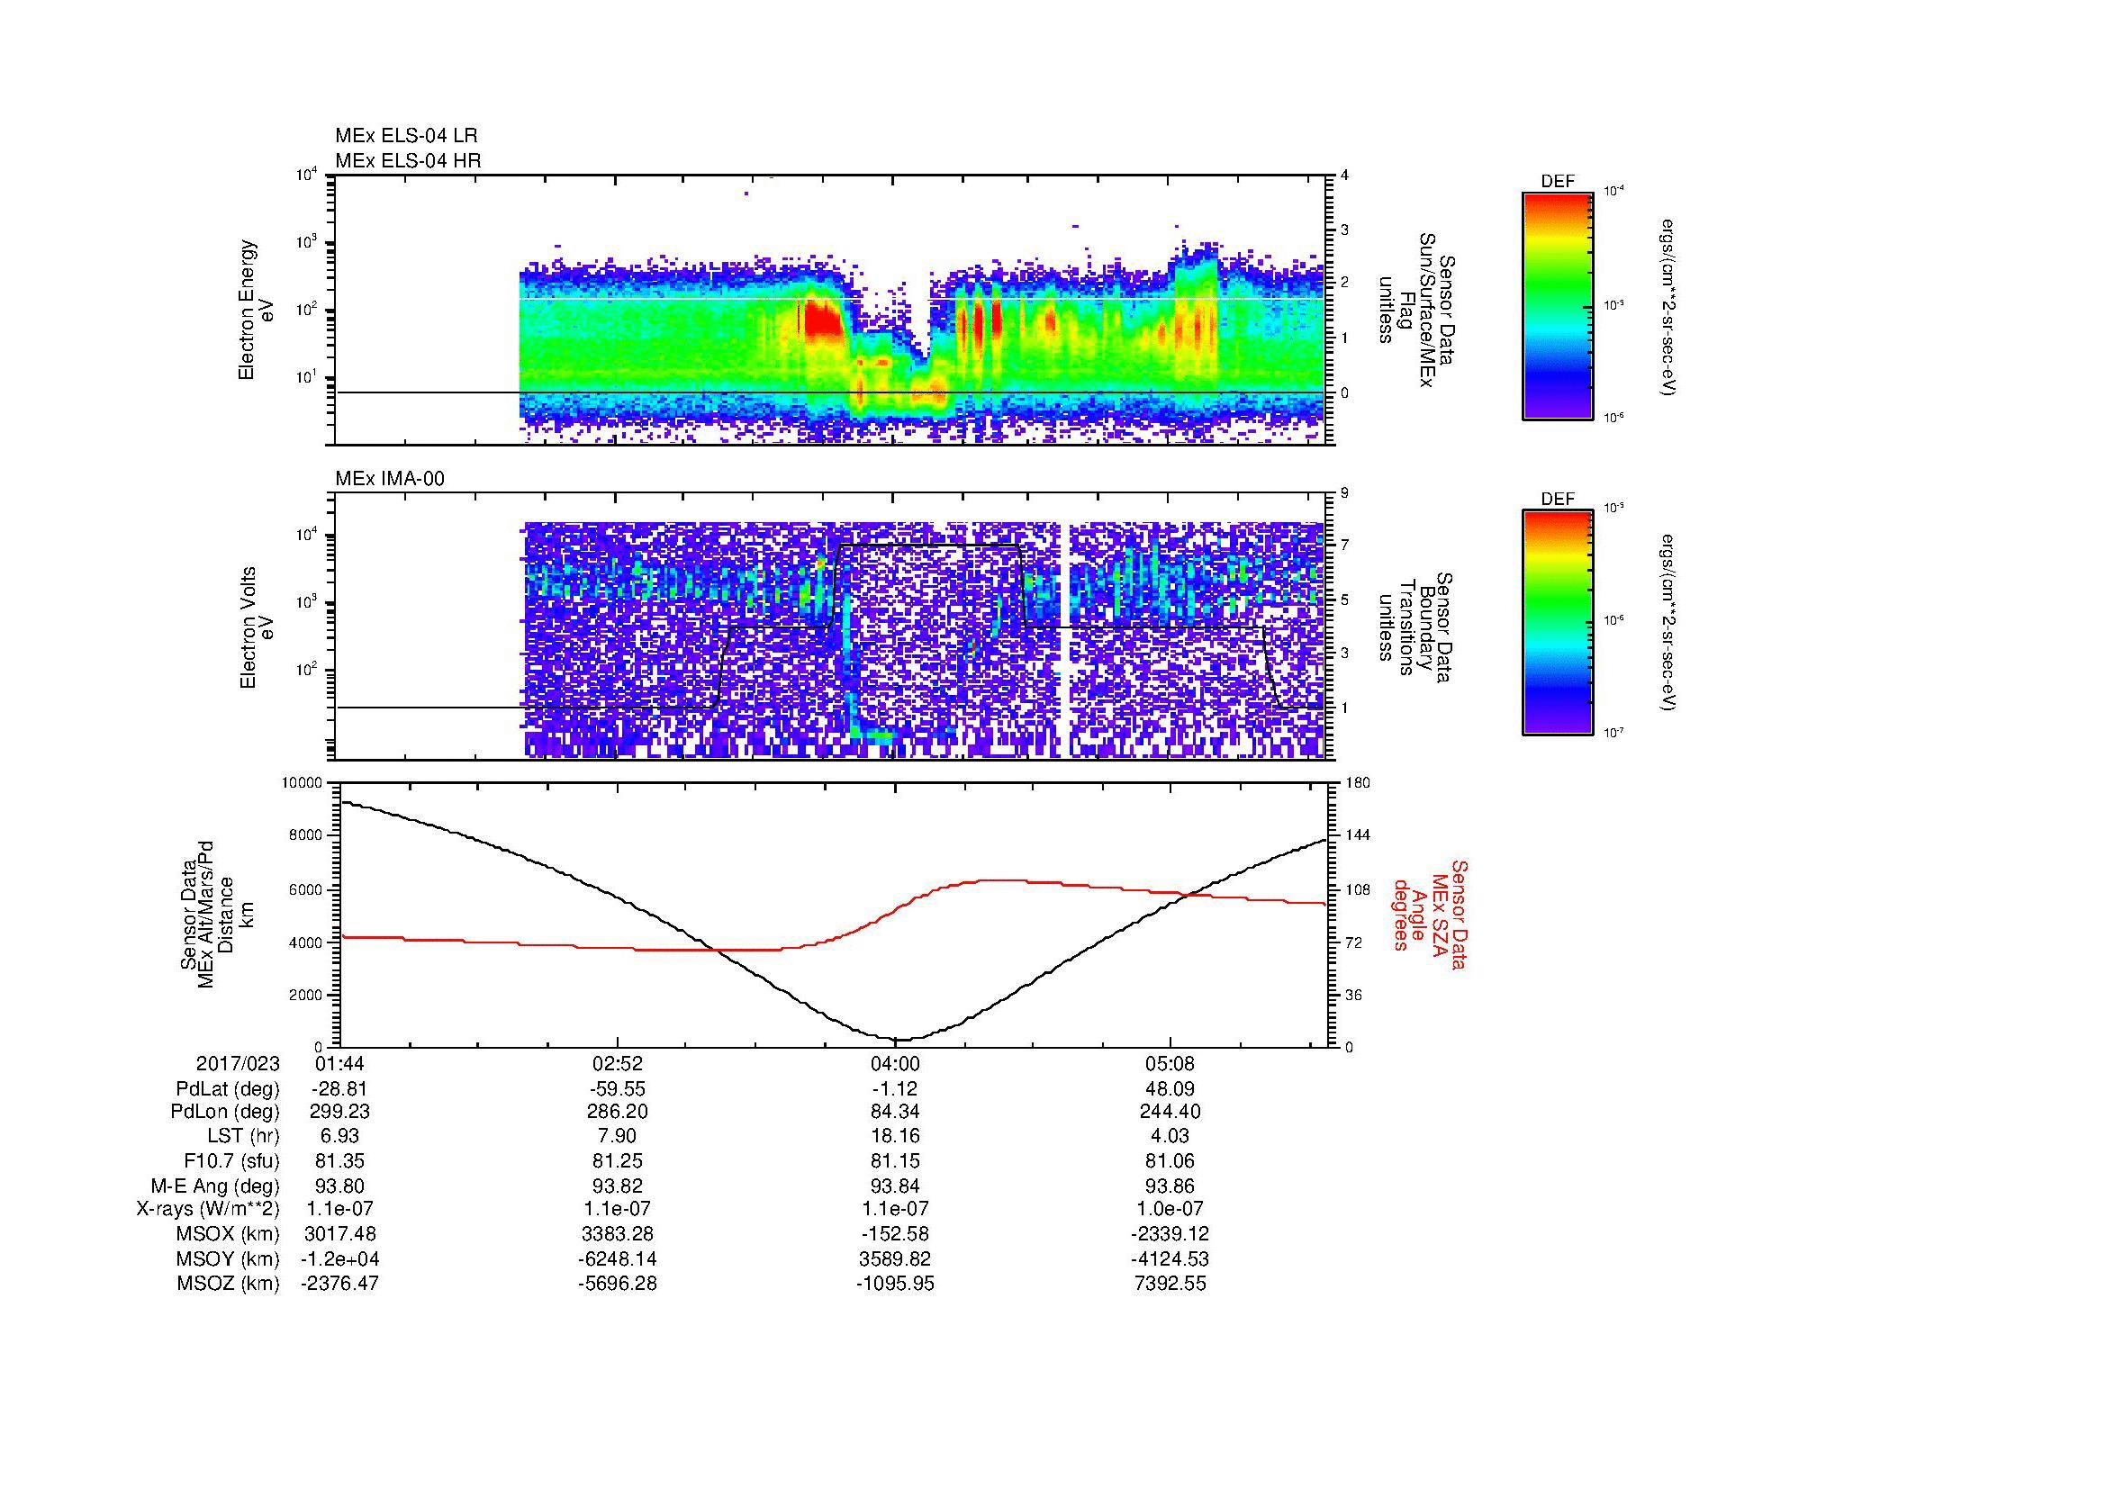Click the MSOZ value '-1095.95'

point(894,1284)
